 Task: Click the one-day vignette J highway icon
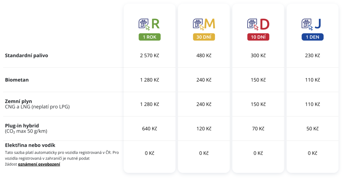(x=307, y=24)
